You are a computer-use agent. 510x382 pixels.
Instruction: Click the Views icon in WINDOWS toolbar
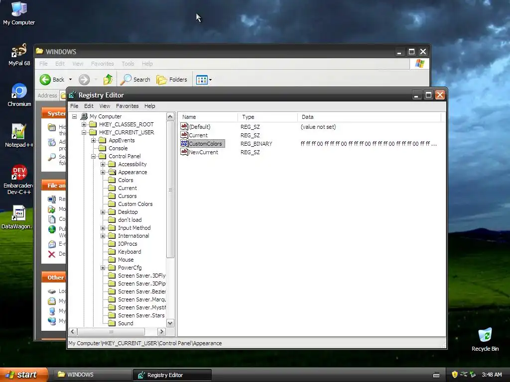[202, 80]
